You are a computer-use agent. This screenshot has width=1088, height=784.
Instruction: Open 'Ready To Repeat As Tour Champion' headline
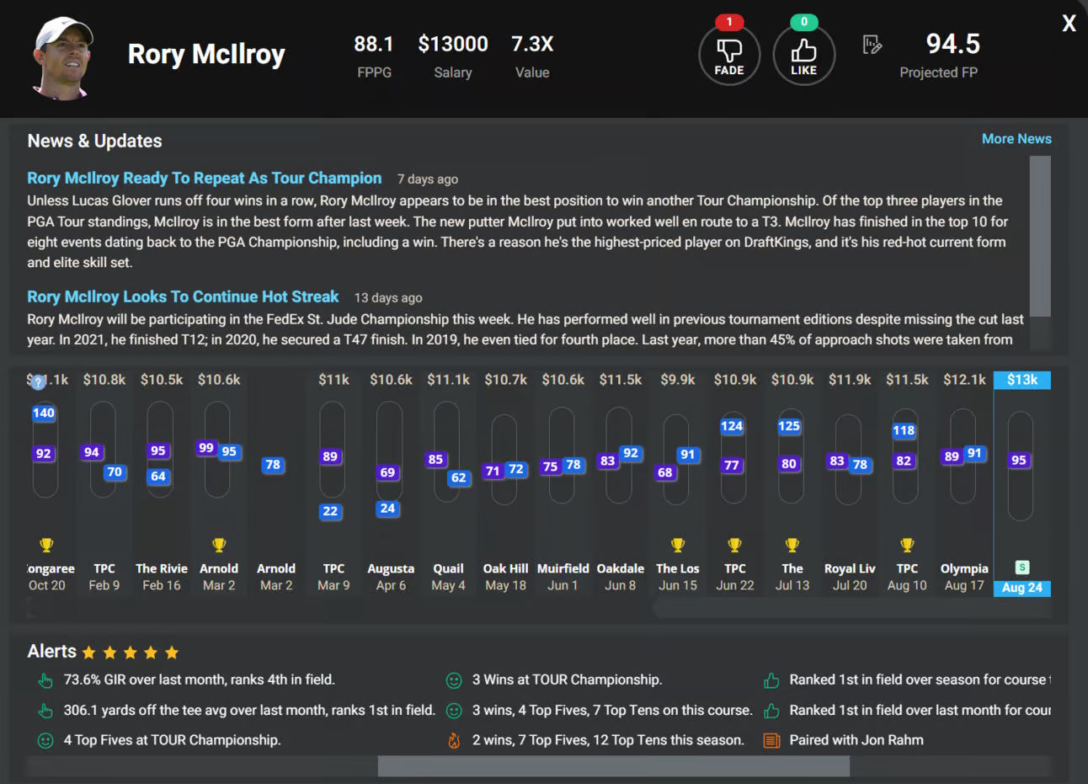205,179
